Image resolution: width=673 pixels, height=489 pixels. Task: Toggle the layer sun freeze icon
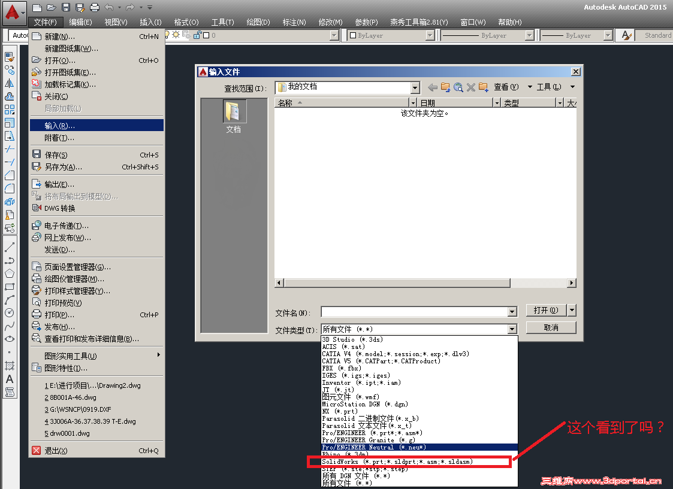point(176,35)
